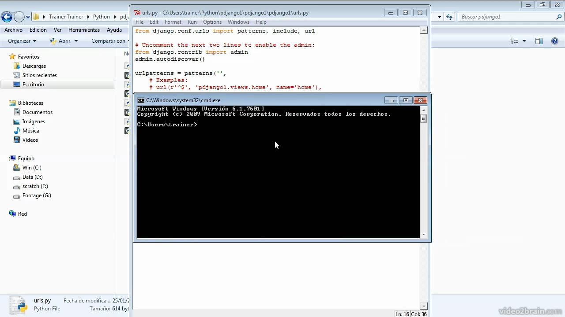Open the Data (D:) drive
565x317 pixels.
pos(33,177)
